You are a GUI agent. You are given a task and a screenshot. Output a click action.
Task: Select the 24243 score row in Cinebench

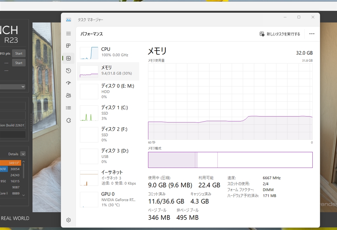[11, 175]
